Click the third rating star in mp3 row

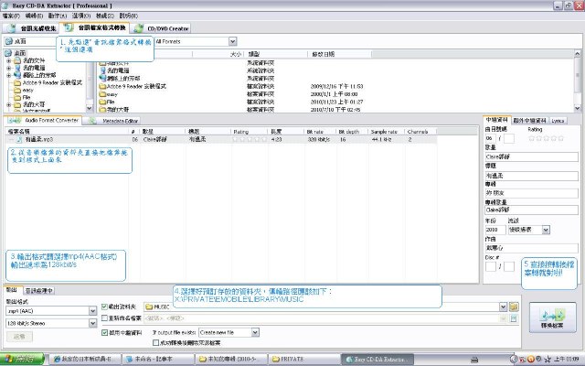(250, 139)
